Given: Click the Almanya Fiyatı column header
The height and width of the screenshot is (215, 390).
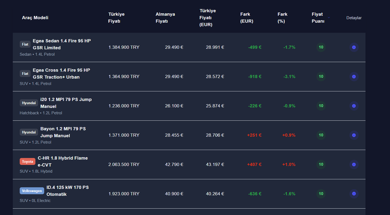Looking at the screenshot, I should (x=165, y=18).
